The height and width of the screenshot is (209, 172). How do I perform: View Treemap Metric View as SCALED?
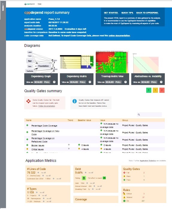click(110, 82)
